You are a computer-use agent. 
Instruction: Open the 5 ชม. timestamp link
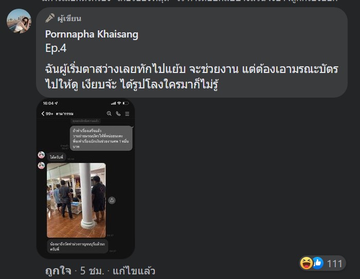(92, 271)
